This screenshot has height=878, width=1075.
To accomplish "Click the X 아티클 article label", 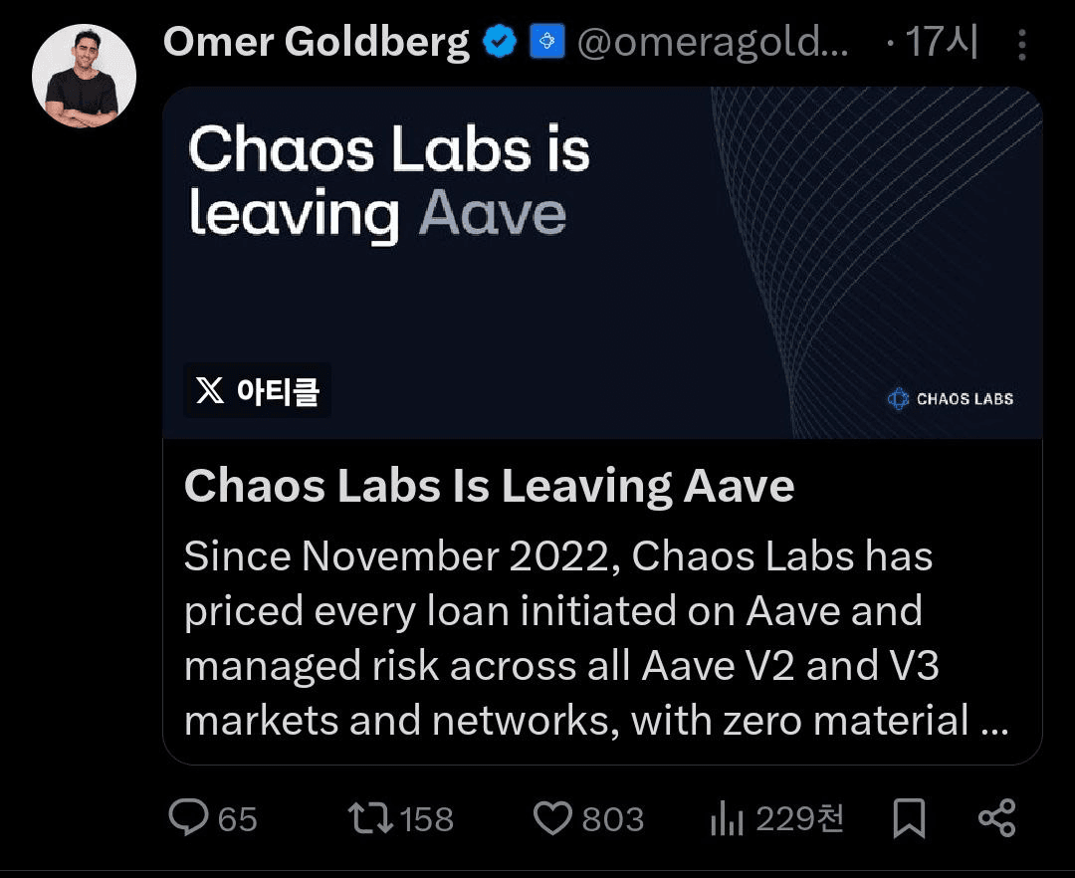I will 258,390.
